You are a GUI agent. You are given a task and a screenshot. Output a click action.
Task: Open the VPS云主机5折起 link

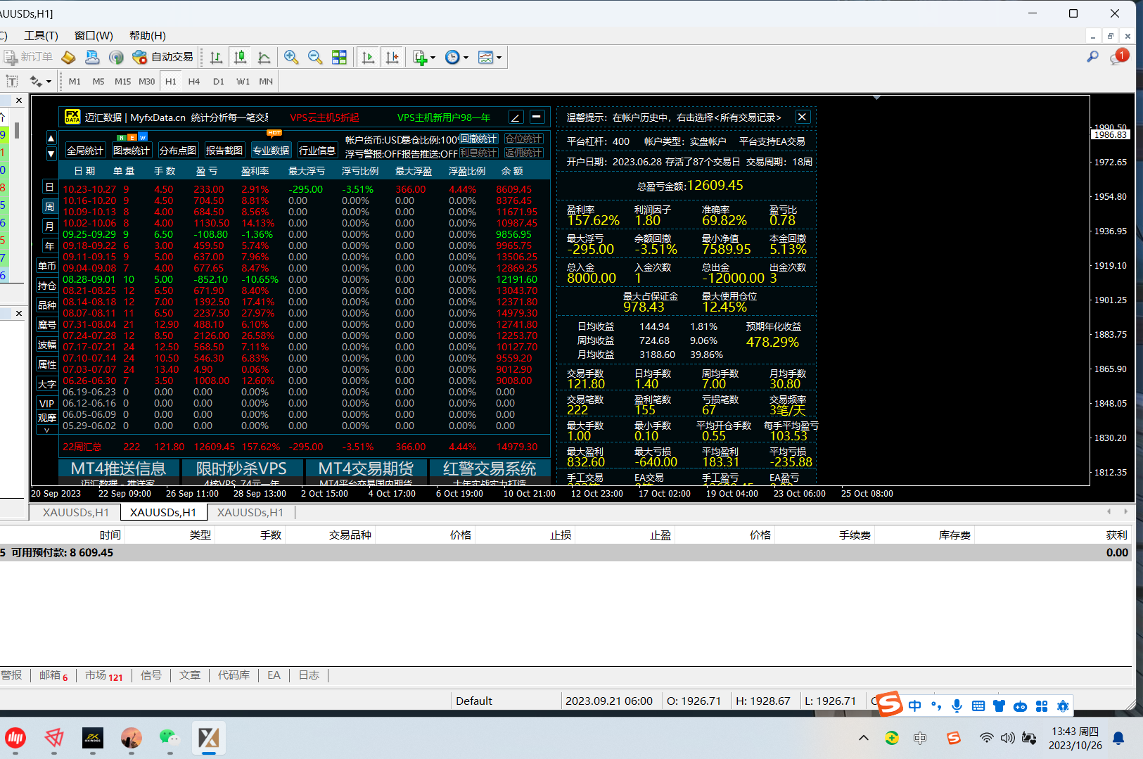tap(324, 117)
